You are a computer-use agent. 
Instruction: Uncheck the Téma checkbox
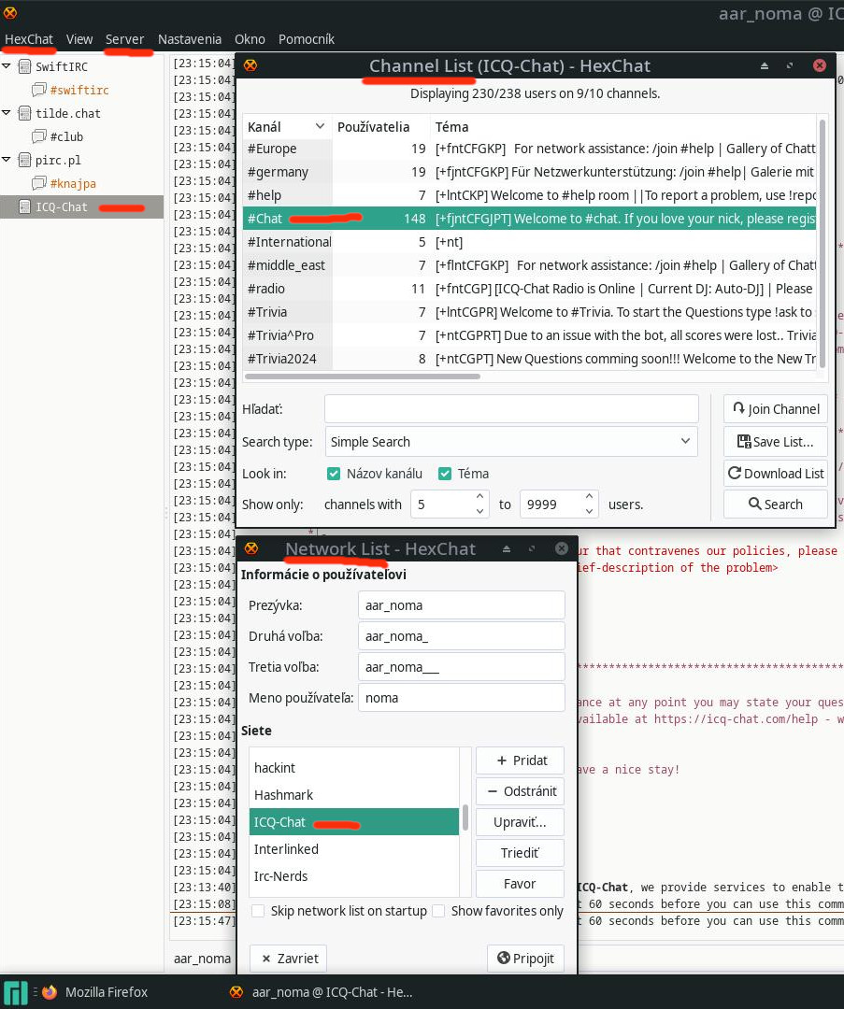pos(445,474)
